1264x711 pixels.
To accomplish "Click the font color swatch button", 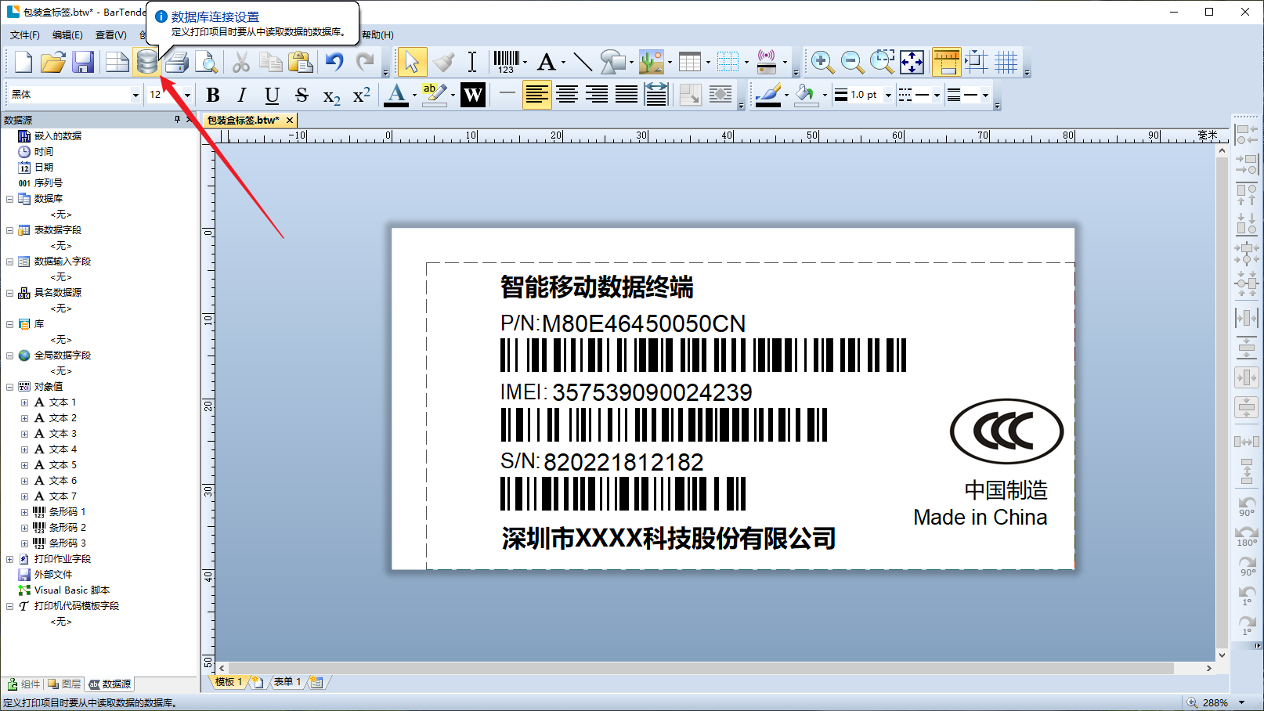I will [396, 95].
